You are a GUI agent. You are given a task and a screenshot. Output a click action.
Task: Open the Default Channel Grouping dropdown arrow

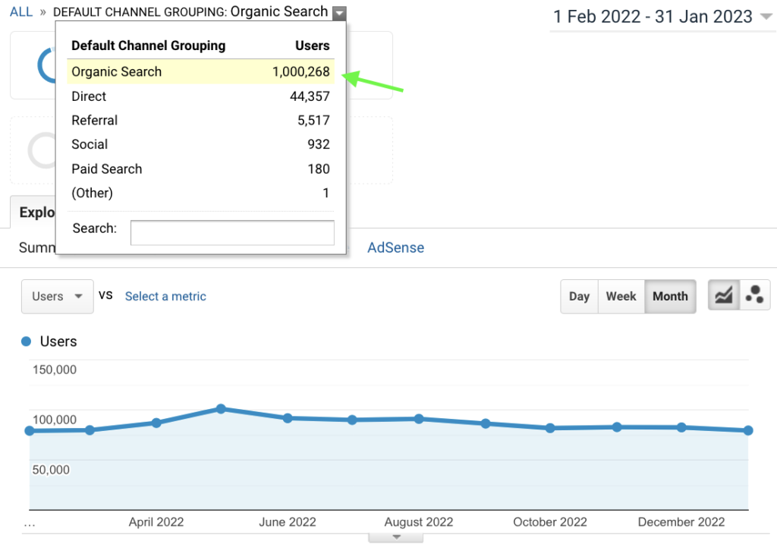click(x=339, y=13)
